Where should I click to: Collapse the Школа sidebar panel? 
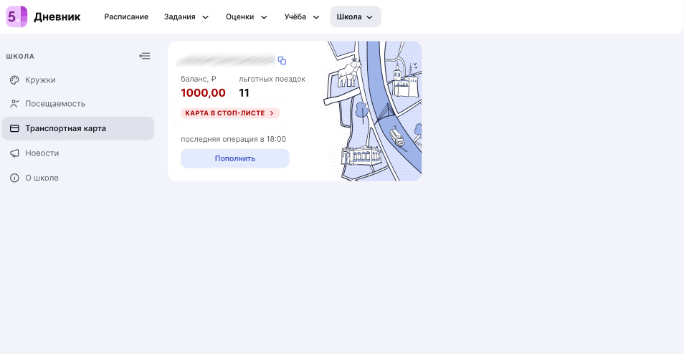tap(145, 56)
